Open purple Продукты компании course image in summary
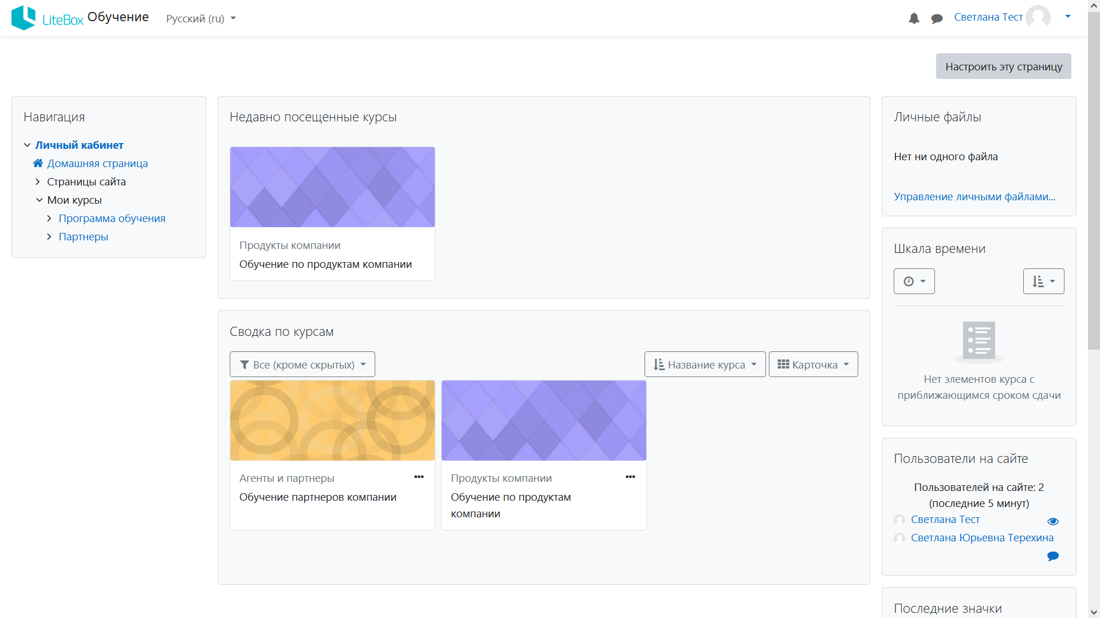1100x618 pixels. pos(544,421)
